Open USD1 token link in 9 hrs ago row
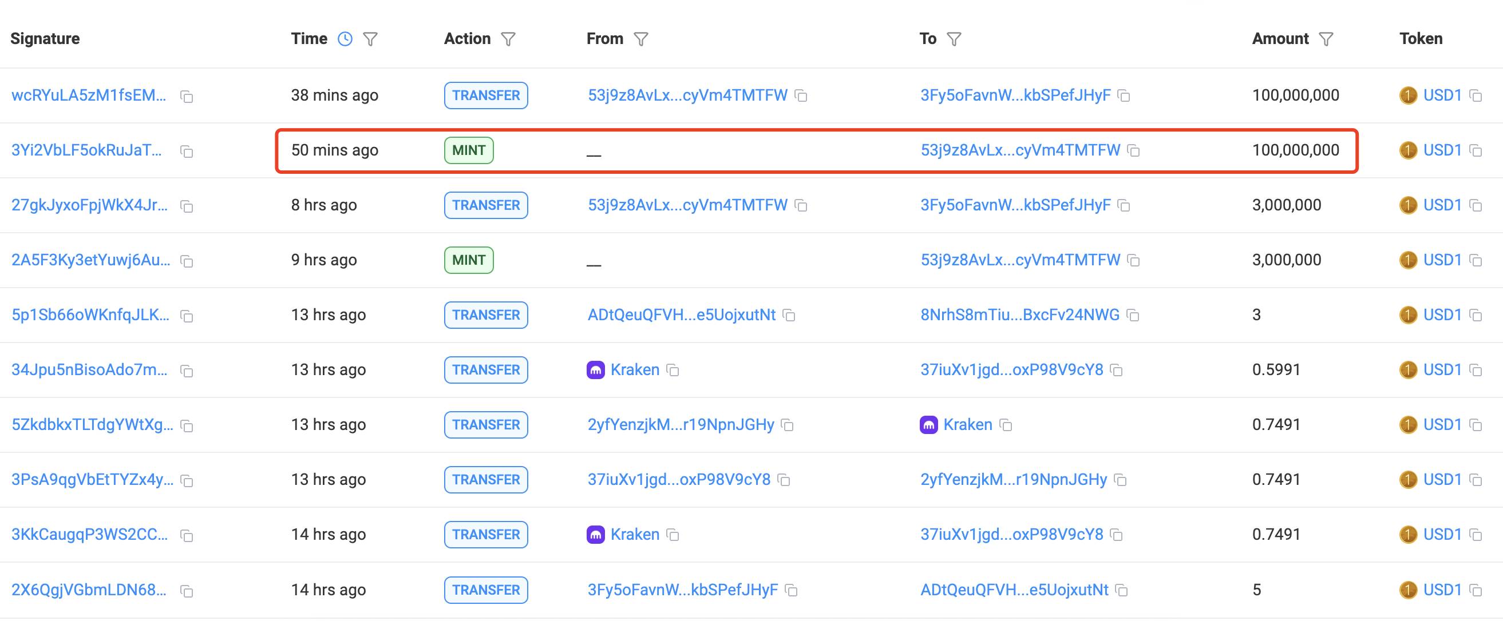Viewport: 1503px width, 621px height. tap(1442, 260)
